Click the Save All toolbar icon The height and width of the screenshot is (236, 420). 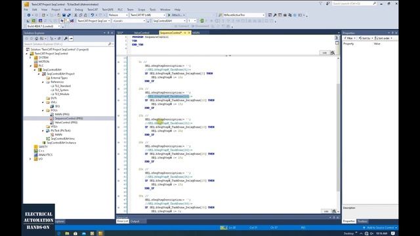point(69,15)
